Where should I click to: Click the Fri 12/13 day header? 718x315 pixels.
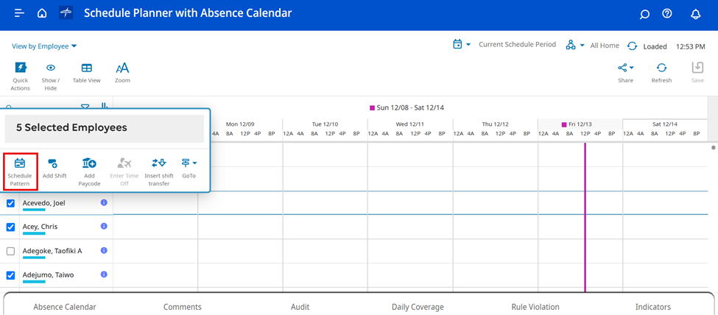coord(580,124)
